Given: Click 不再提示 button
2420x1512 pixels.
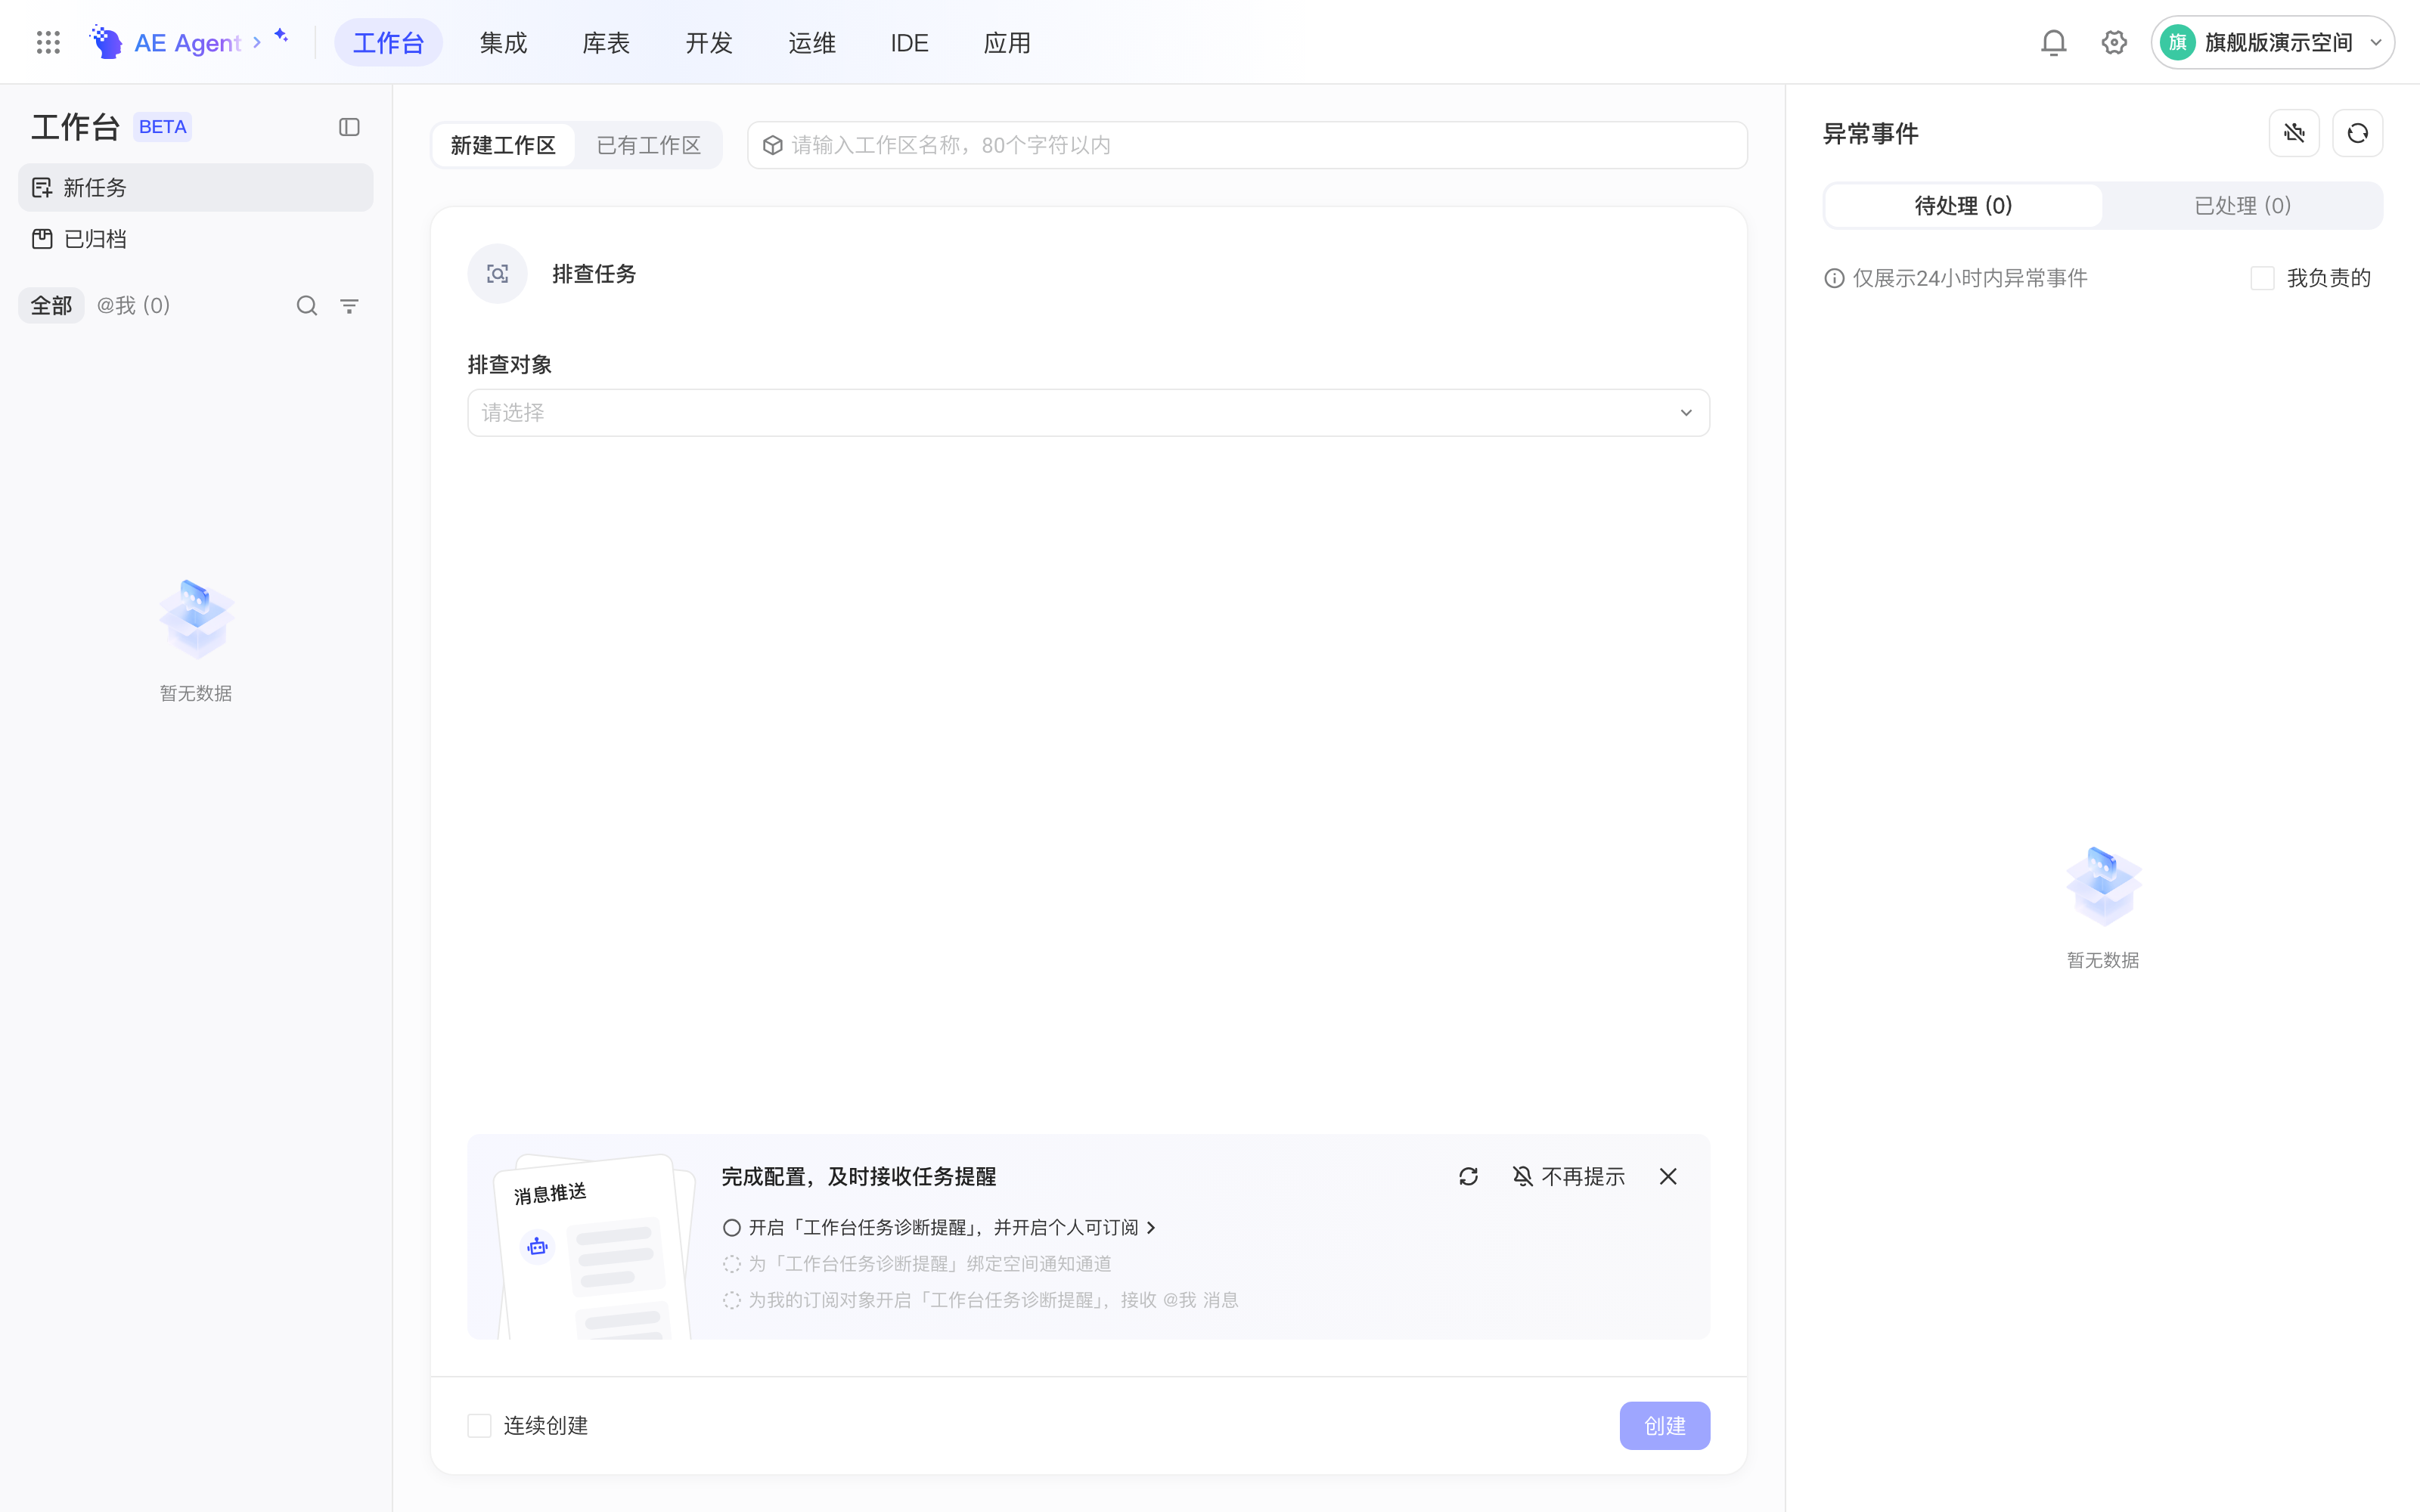Looking at the screenshot, I should pyautogui.click(x=1568, y=1176).
